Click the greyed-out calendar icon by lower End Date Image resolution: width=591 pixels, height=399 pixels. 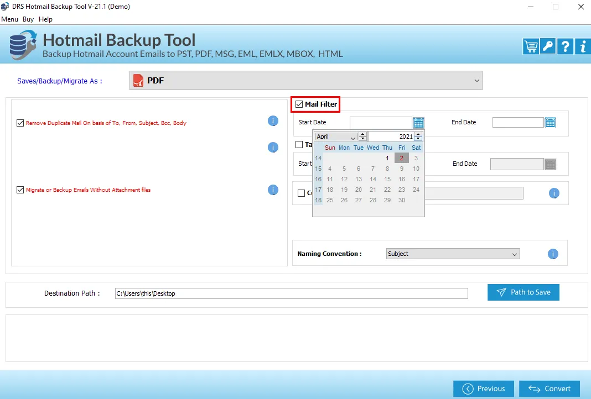pyautogui.click(x=550, y=164)
